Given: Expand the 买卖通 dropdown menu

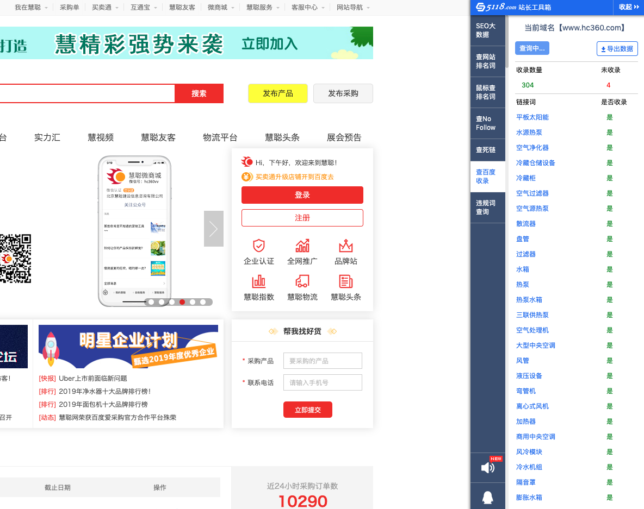Looking at the screenshot, I should point(105,8).
